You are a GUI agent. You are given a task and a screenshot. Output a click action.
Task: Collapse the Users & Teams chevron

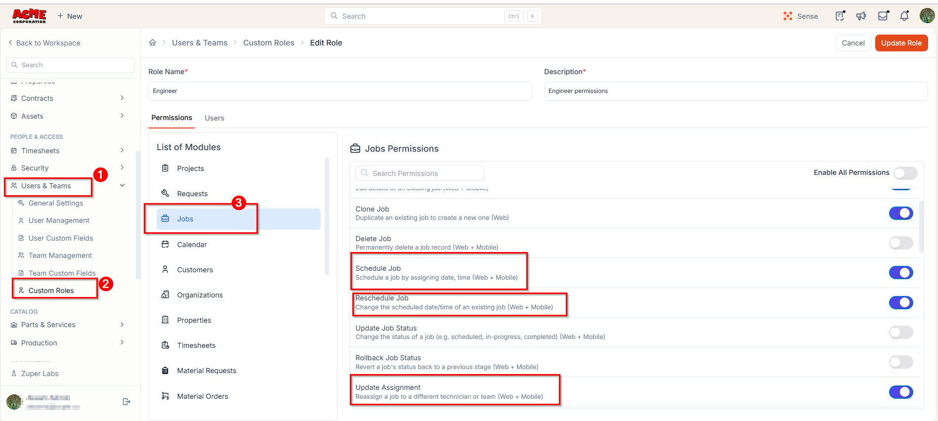pyautogui.click(x=122, y=185)
